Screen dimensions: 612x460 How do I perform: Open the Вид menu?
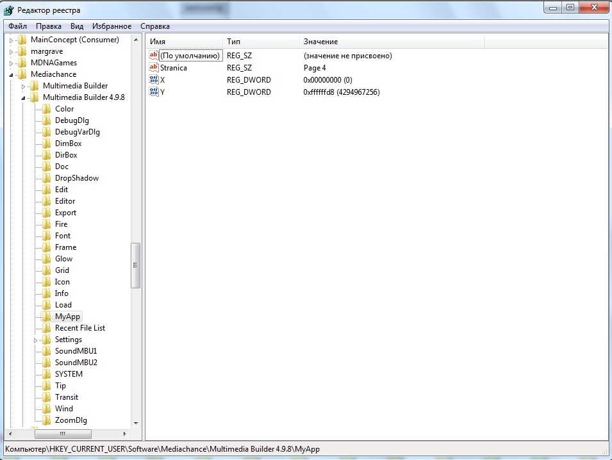[77, 26]
